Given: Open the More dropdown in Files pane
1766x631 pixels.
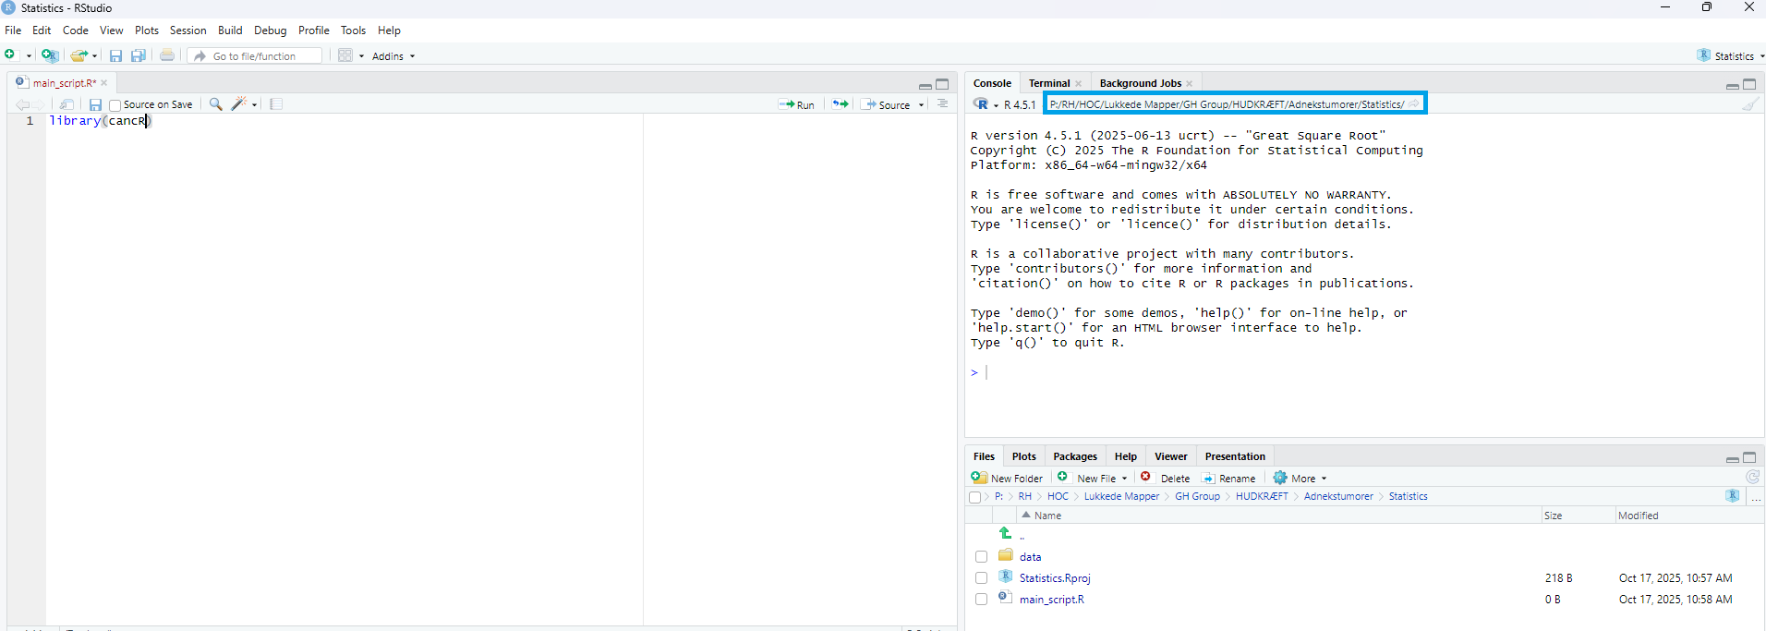Looking at the screenshot, I should click(1300, 479).
